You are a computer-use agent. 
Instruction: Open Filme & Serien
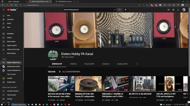click(11, 95)
